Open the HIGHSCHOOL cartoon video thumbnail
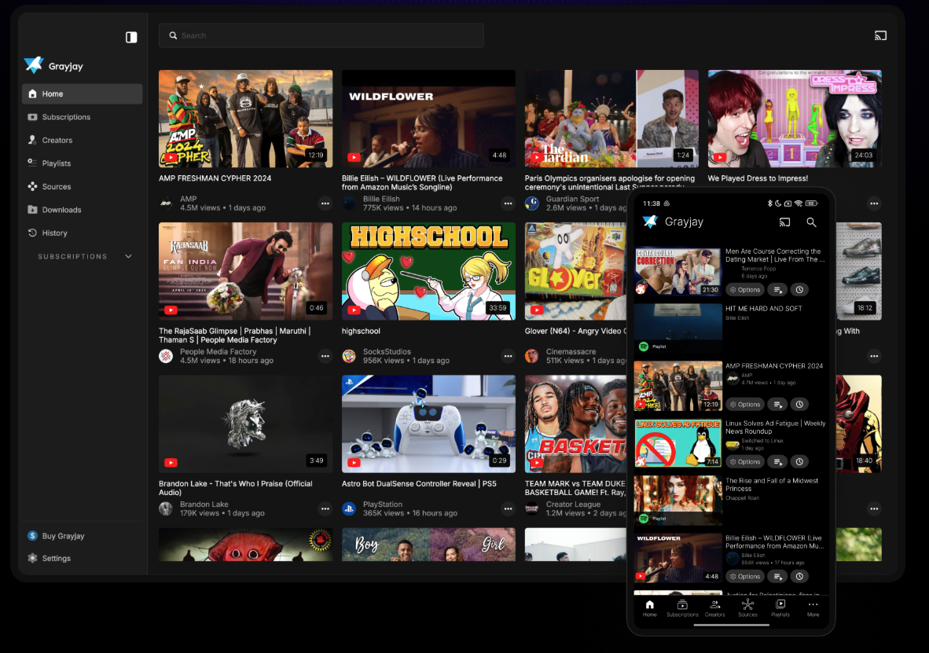 428,271
